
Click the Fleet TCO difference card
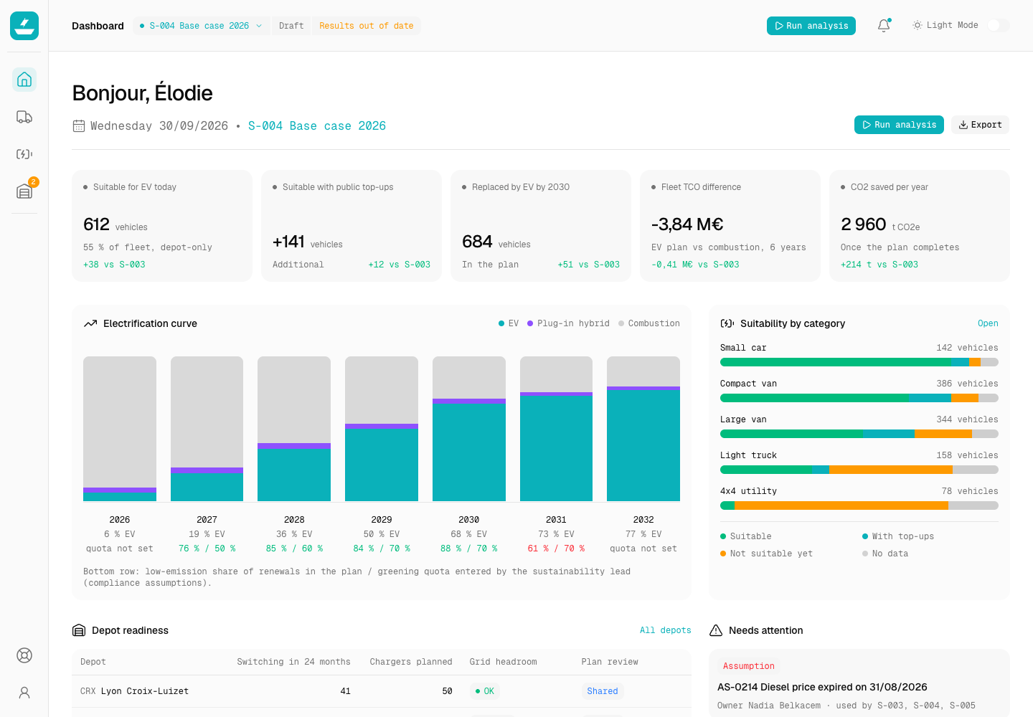[x=730, y=226]
